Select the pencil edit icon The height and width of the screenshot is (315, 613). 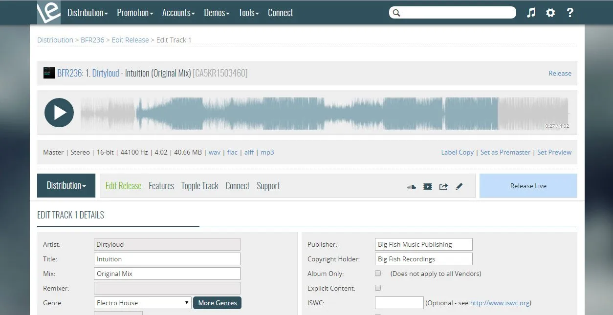coord(459,186)
